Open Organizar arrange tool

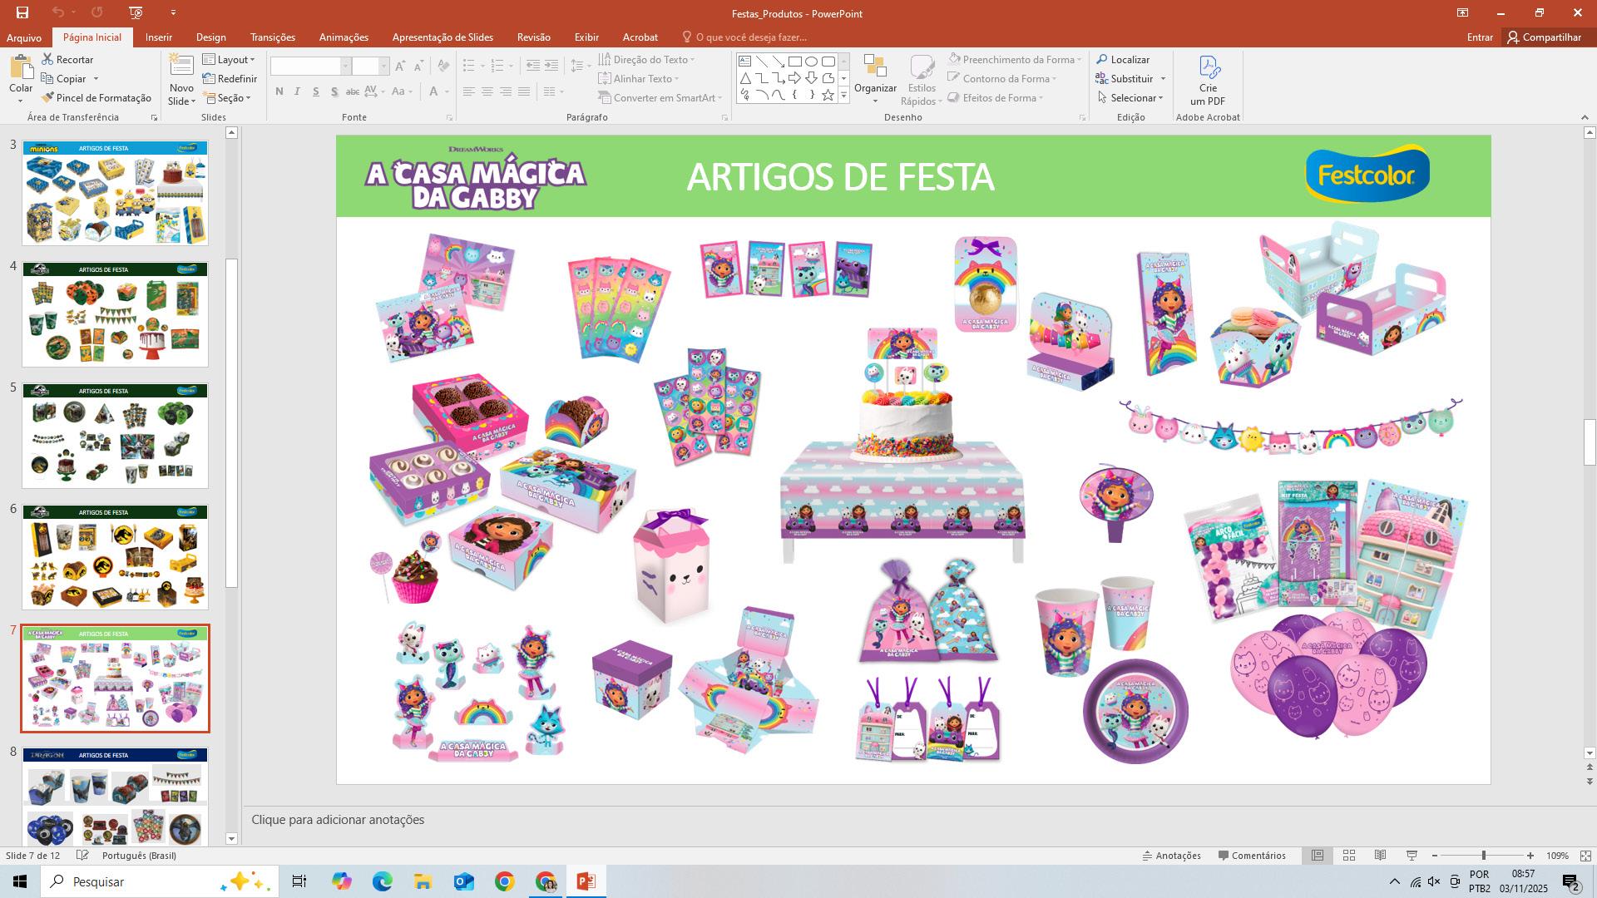click(875, 79)
